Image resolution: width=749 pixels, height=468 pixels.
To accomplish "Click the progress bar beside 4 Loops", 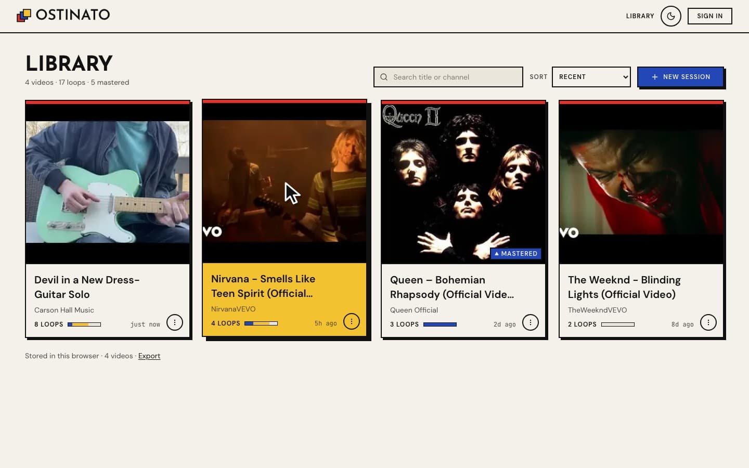I will point(261,323).
